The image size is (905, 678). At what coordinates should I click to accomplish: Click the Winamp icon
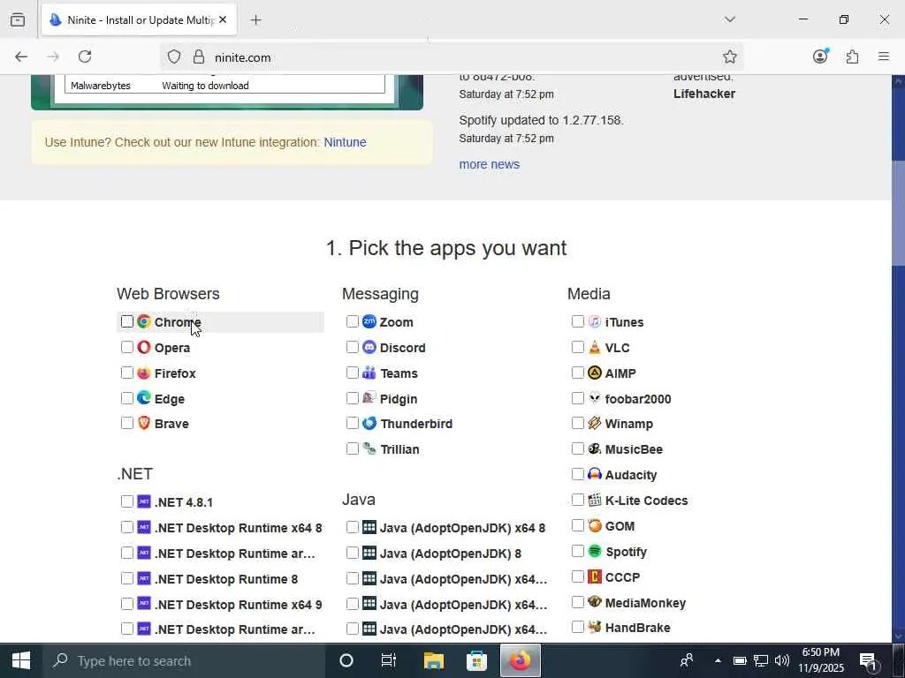(x=595, y=423)
